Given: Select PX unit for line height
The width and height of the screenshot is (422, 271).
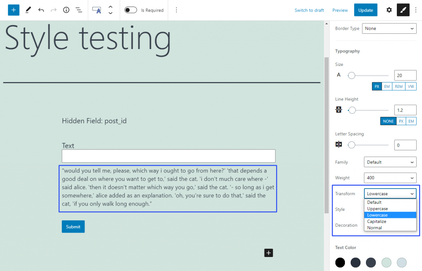Looking at the screenshot, I should coord(401,121).
